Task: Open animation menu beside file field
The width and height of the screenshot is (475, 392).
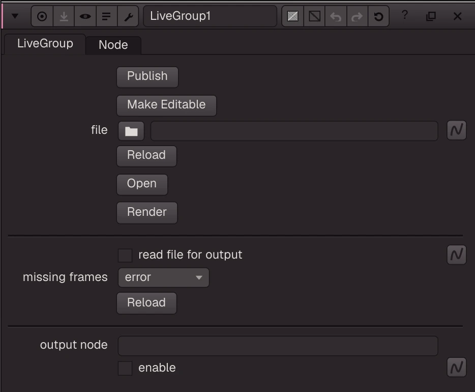Action: click(x=457, y=130)
